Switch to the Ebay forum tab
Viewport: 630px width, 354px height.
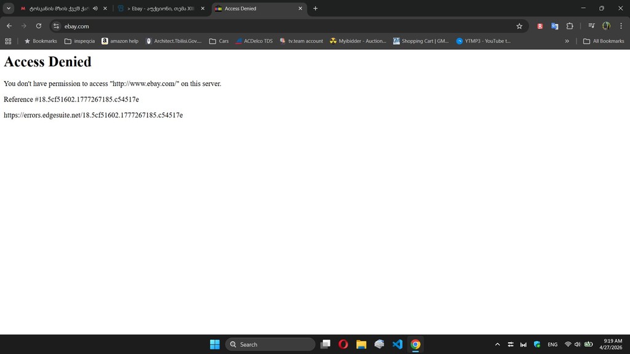coord(161,9)
